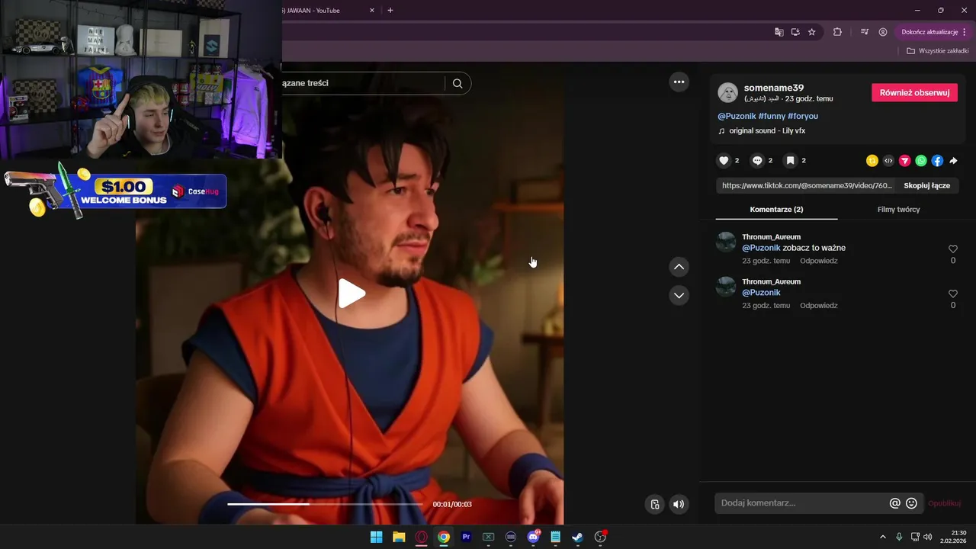Expand more share options arrow
Screen dimensions: 976x549
(x=953, y=160)
